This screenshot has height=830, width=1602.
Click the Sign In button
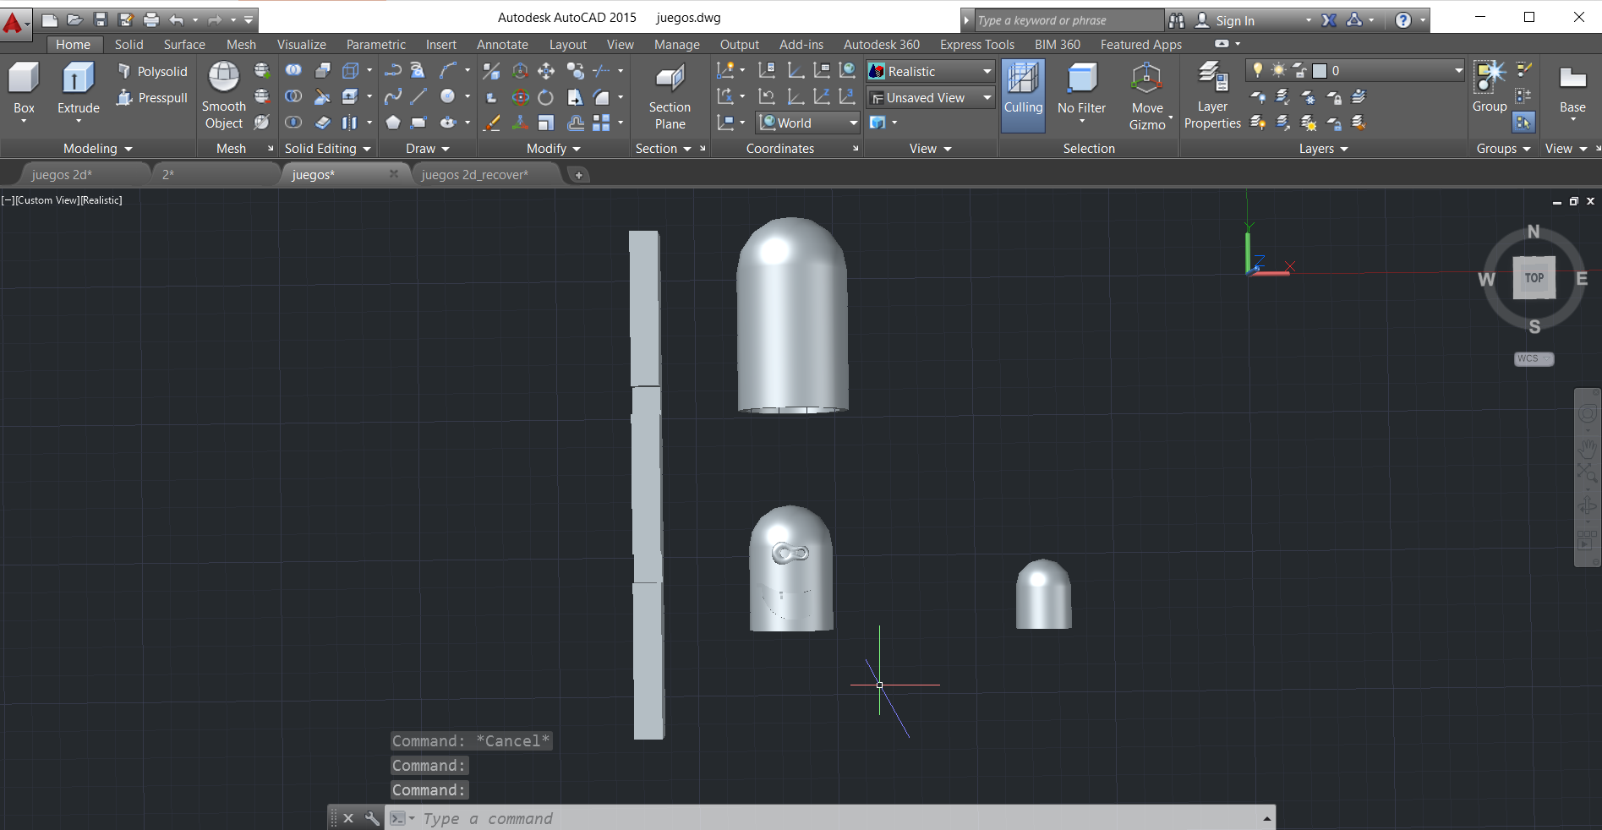[x=1234, y=21]
